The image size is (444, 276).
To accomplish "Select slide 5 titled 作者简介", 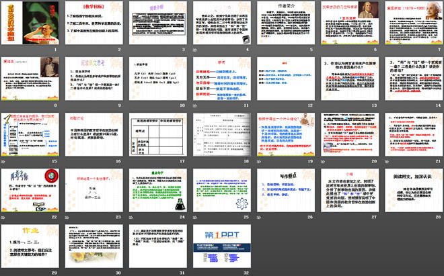I will 286,23.
